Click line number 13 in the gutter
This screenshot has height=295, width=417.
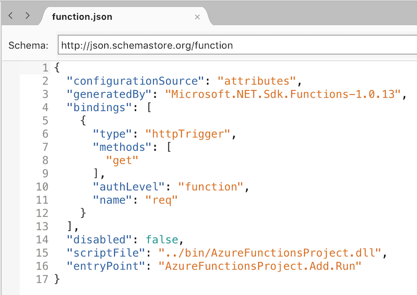pos(42,227)
